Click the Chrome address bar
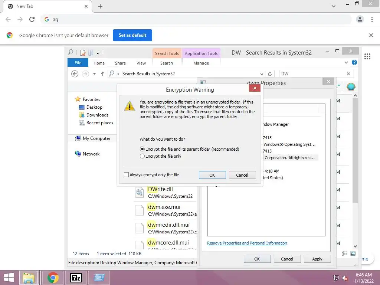 pyautogui.click(x=196, y=19)
